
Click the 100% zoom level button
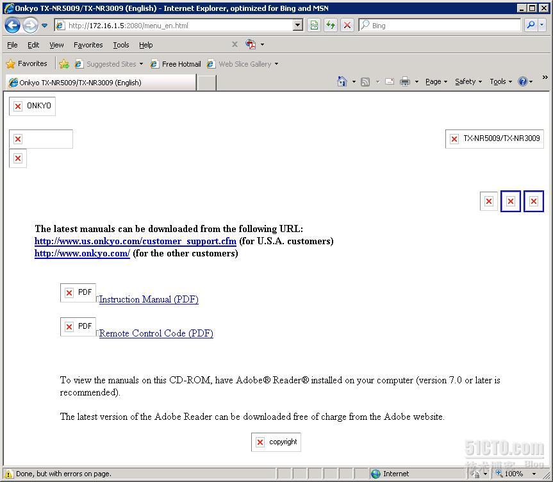point(509,474)
